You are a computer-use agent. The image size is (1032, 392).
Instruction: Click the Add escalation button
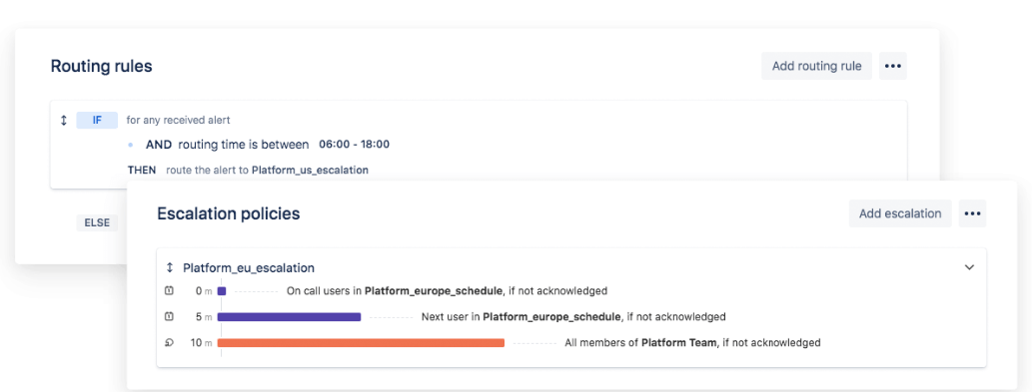pos(900,213)
